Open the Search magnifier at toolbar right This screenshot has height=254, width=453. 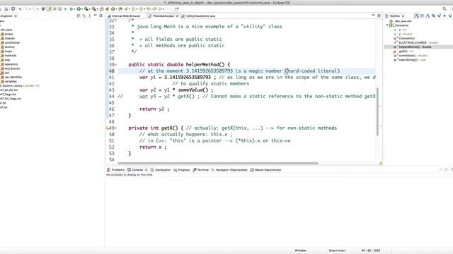[x=445, y=9]
